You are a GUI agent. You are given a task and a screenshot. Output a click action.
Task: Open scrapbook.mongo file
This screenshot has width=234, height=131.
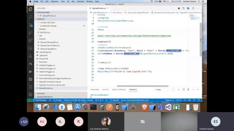(x=48, y=26)
